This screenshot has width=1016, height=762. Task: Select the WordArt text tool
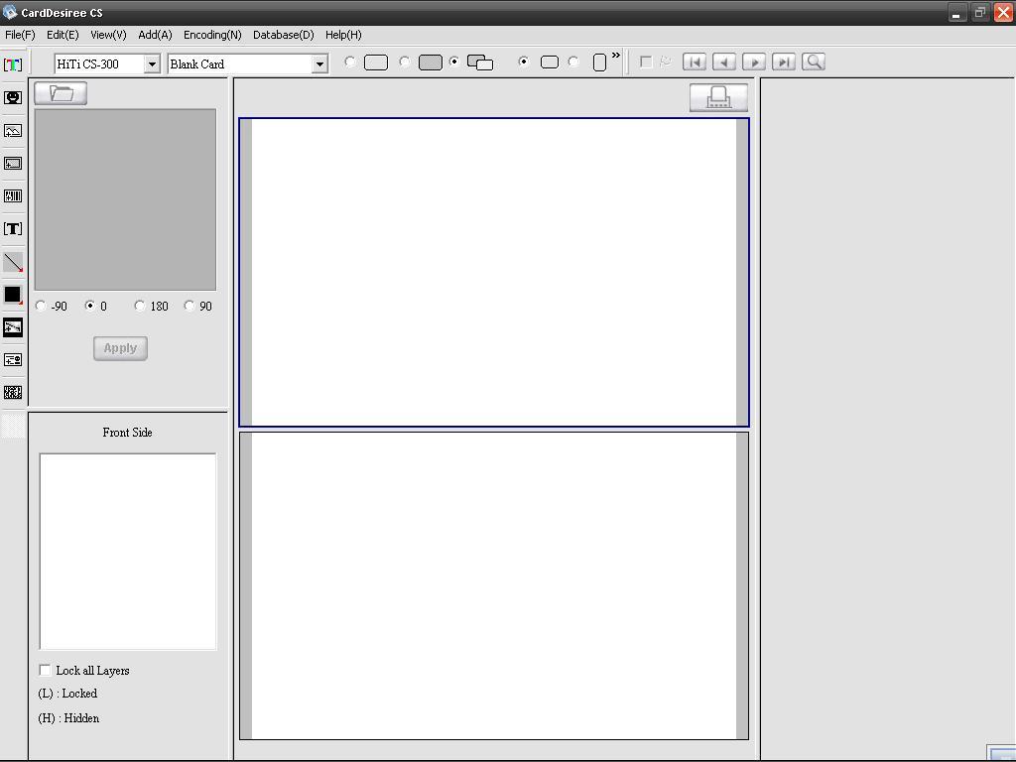coord(13,63)
